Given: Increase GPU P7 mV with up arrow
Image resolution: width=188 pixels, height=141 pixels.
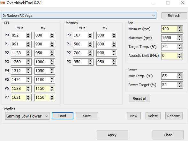Looking at the screenshot, I should pyautogui.click(x=52, y=96).
